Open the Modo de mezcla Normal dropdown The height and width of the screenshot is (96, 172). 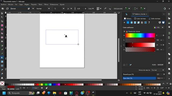(158, 70)
